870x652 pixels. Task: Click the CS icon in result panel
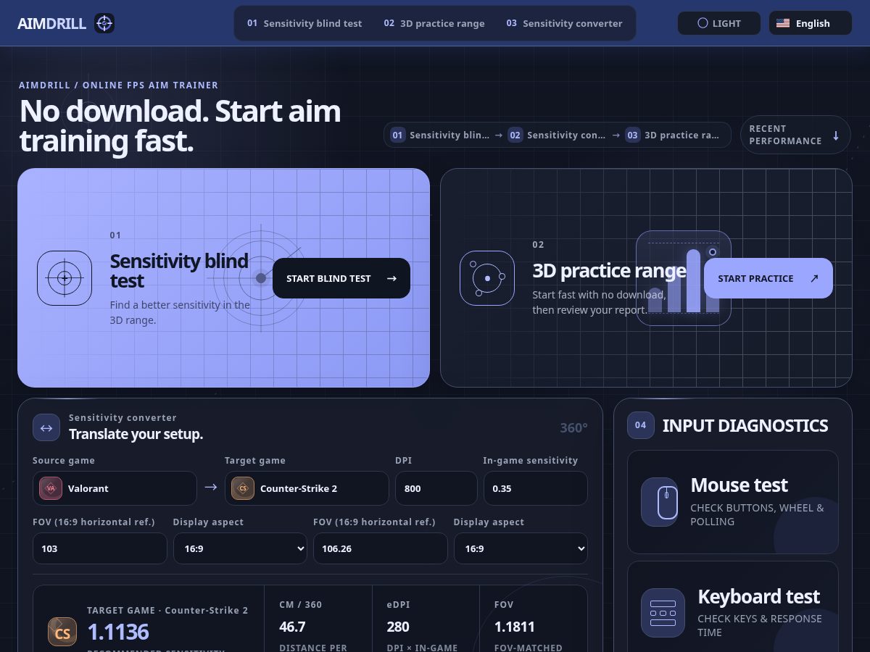point(62,632)
